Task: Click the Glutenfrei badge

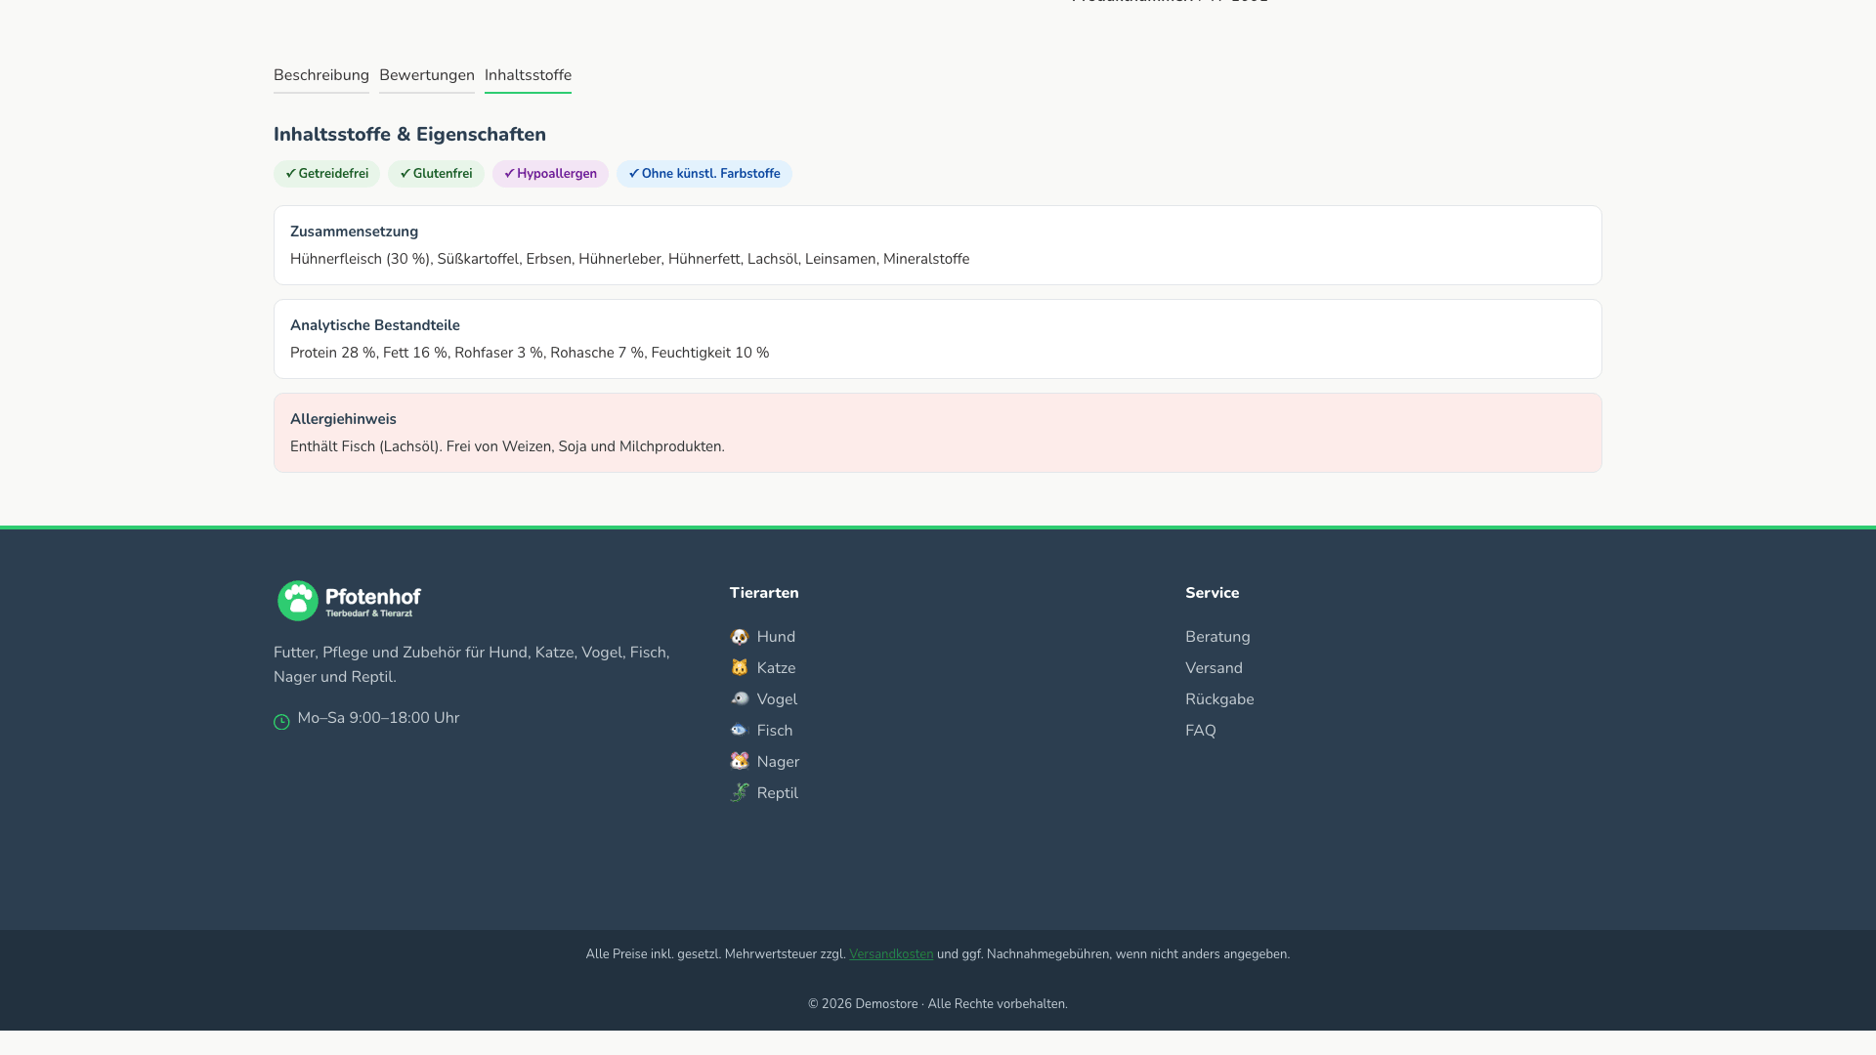Action: coord(436,174)
